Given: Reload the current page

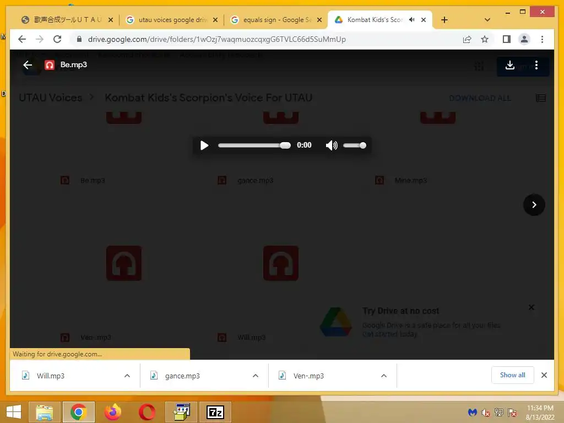Looking at the screenshot, I should tap(57, 39).
